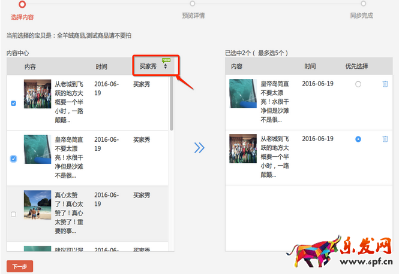The image size is (399, 274).
Task: Check the 真心太赞了 content checkbox
Action: pyautogui.click(x=13, y=214)
